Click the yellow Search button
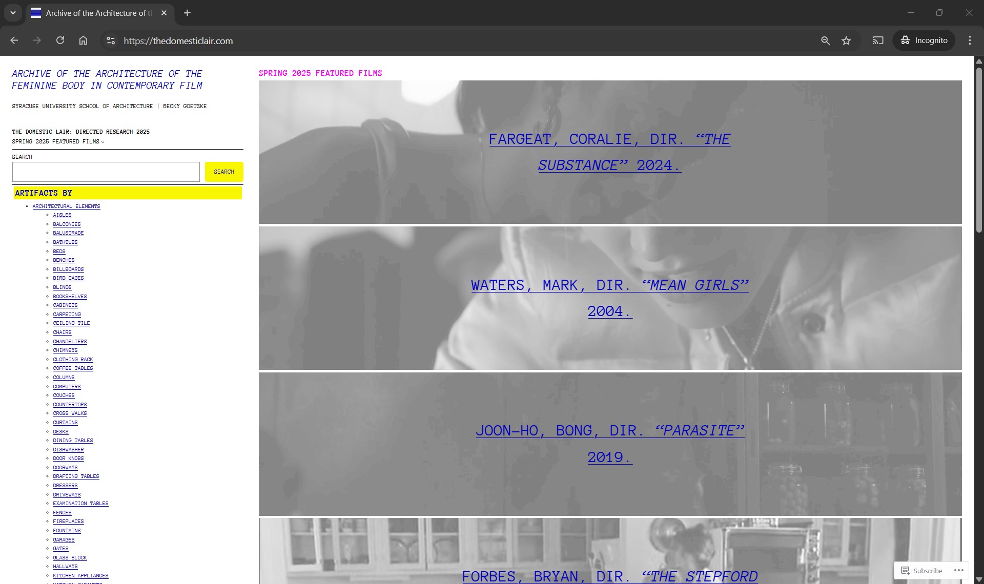The width and height of the screenshot is (984, 584). (224, 172)
